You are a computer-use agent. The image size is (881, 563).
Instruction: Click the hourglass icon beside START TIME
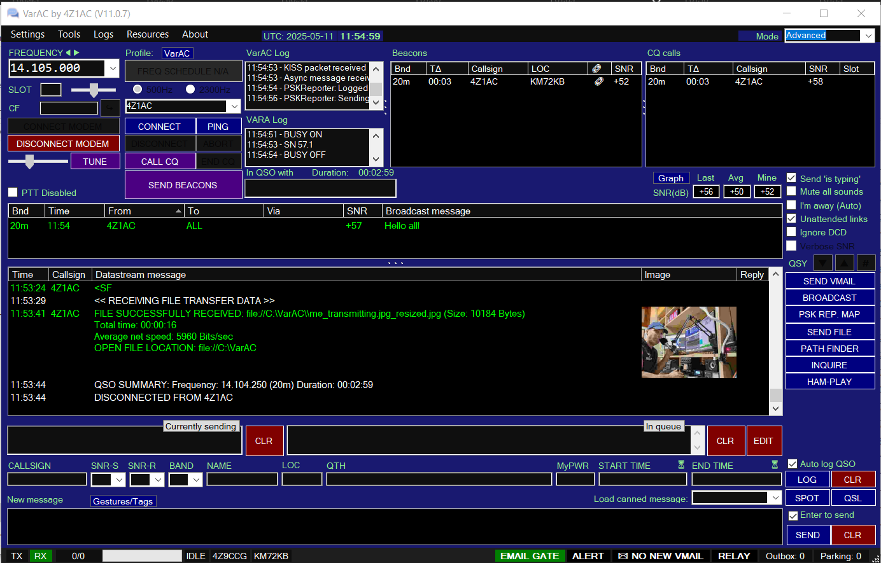(681, 465)
